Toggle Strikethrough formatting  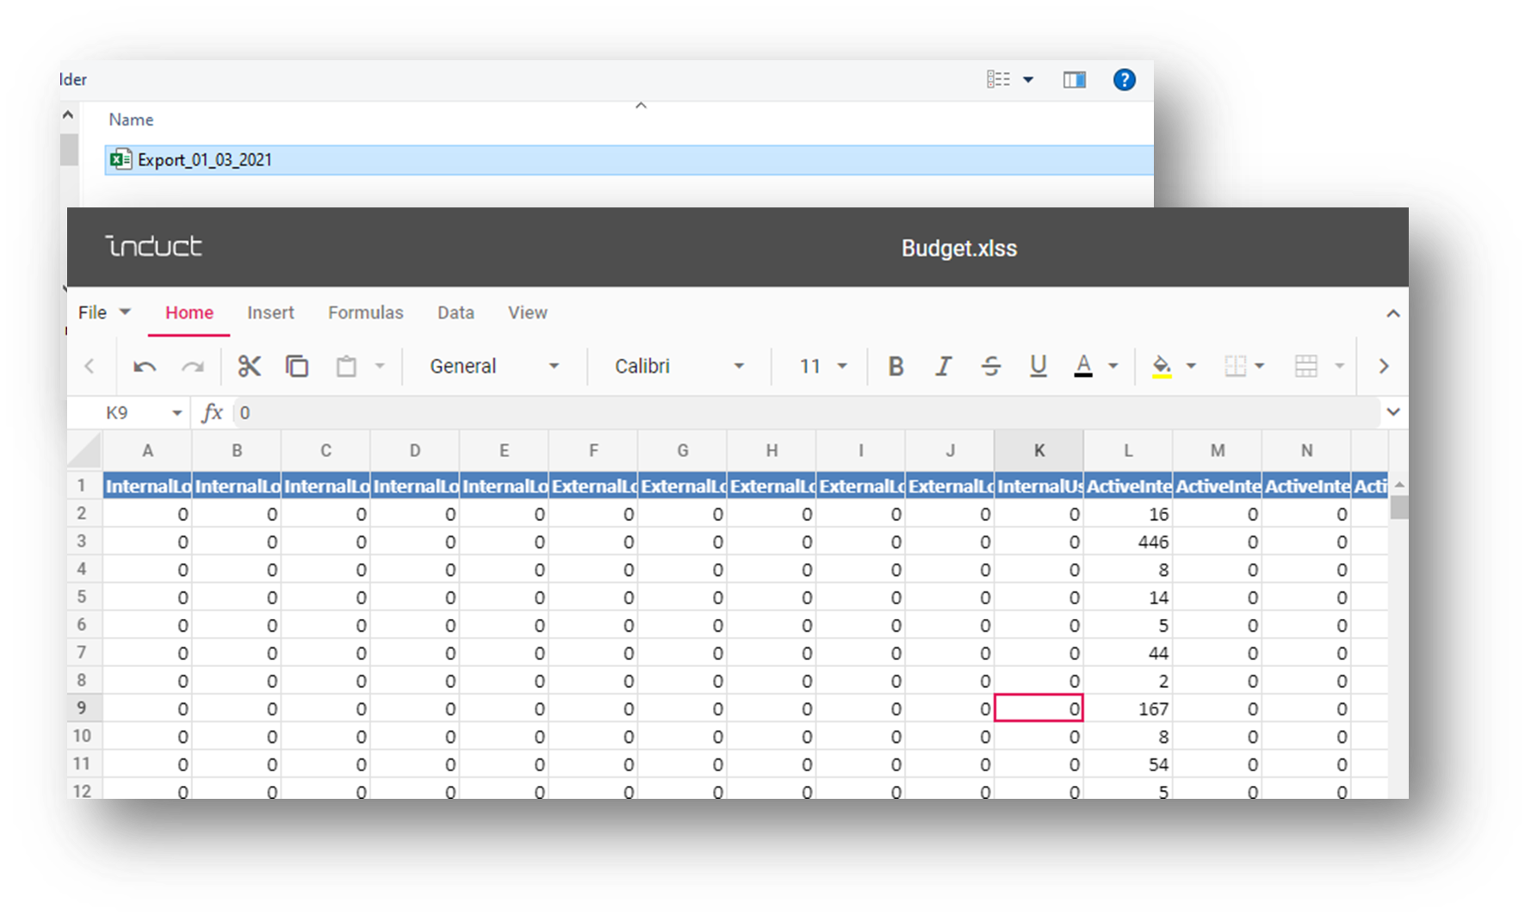[x=991, y=367]
